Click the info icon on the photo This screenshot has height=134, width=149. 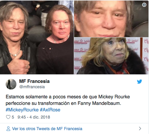tap(144, 5)
